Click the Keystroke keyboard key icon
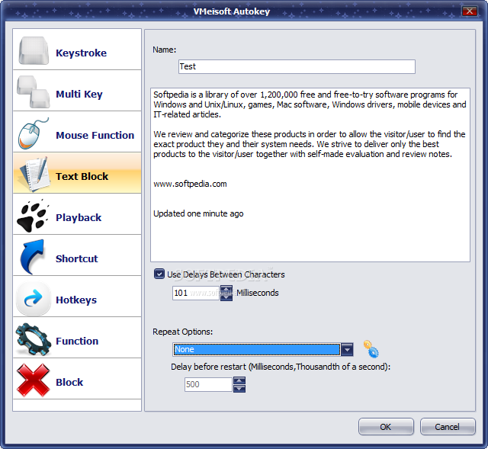This screenshot has width=488, height=449. [34, 50]
